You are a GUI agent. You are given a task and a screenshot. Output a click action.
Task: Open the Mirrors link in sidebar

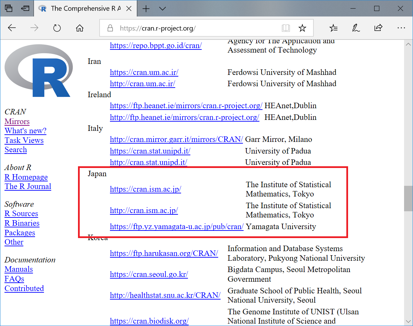pyautogui.click(x=17, y=122)
